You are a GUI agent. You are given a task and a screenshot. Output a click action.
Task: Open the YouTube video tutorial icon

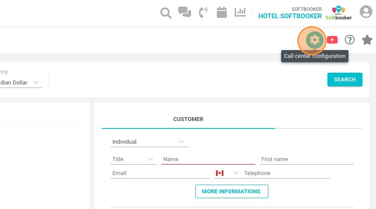[x=332, y=40]
